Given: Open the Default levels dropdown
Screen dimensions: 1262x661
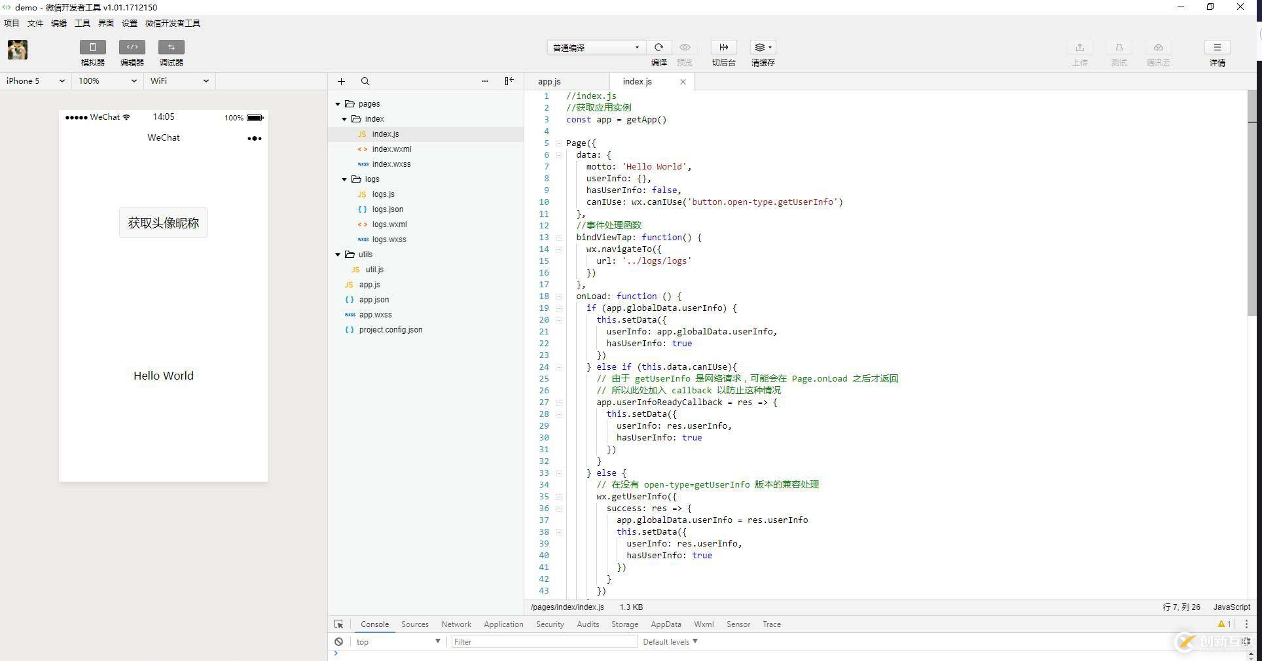Looking at the screenshot, I should coord(670,642).
